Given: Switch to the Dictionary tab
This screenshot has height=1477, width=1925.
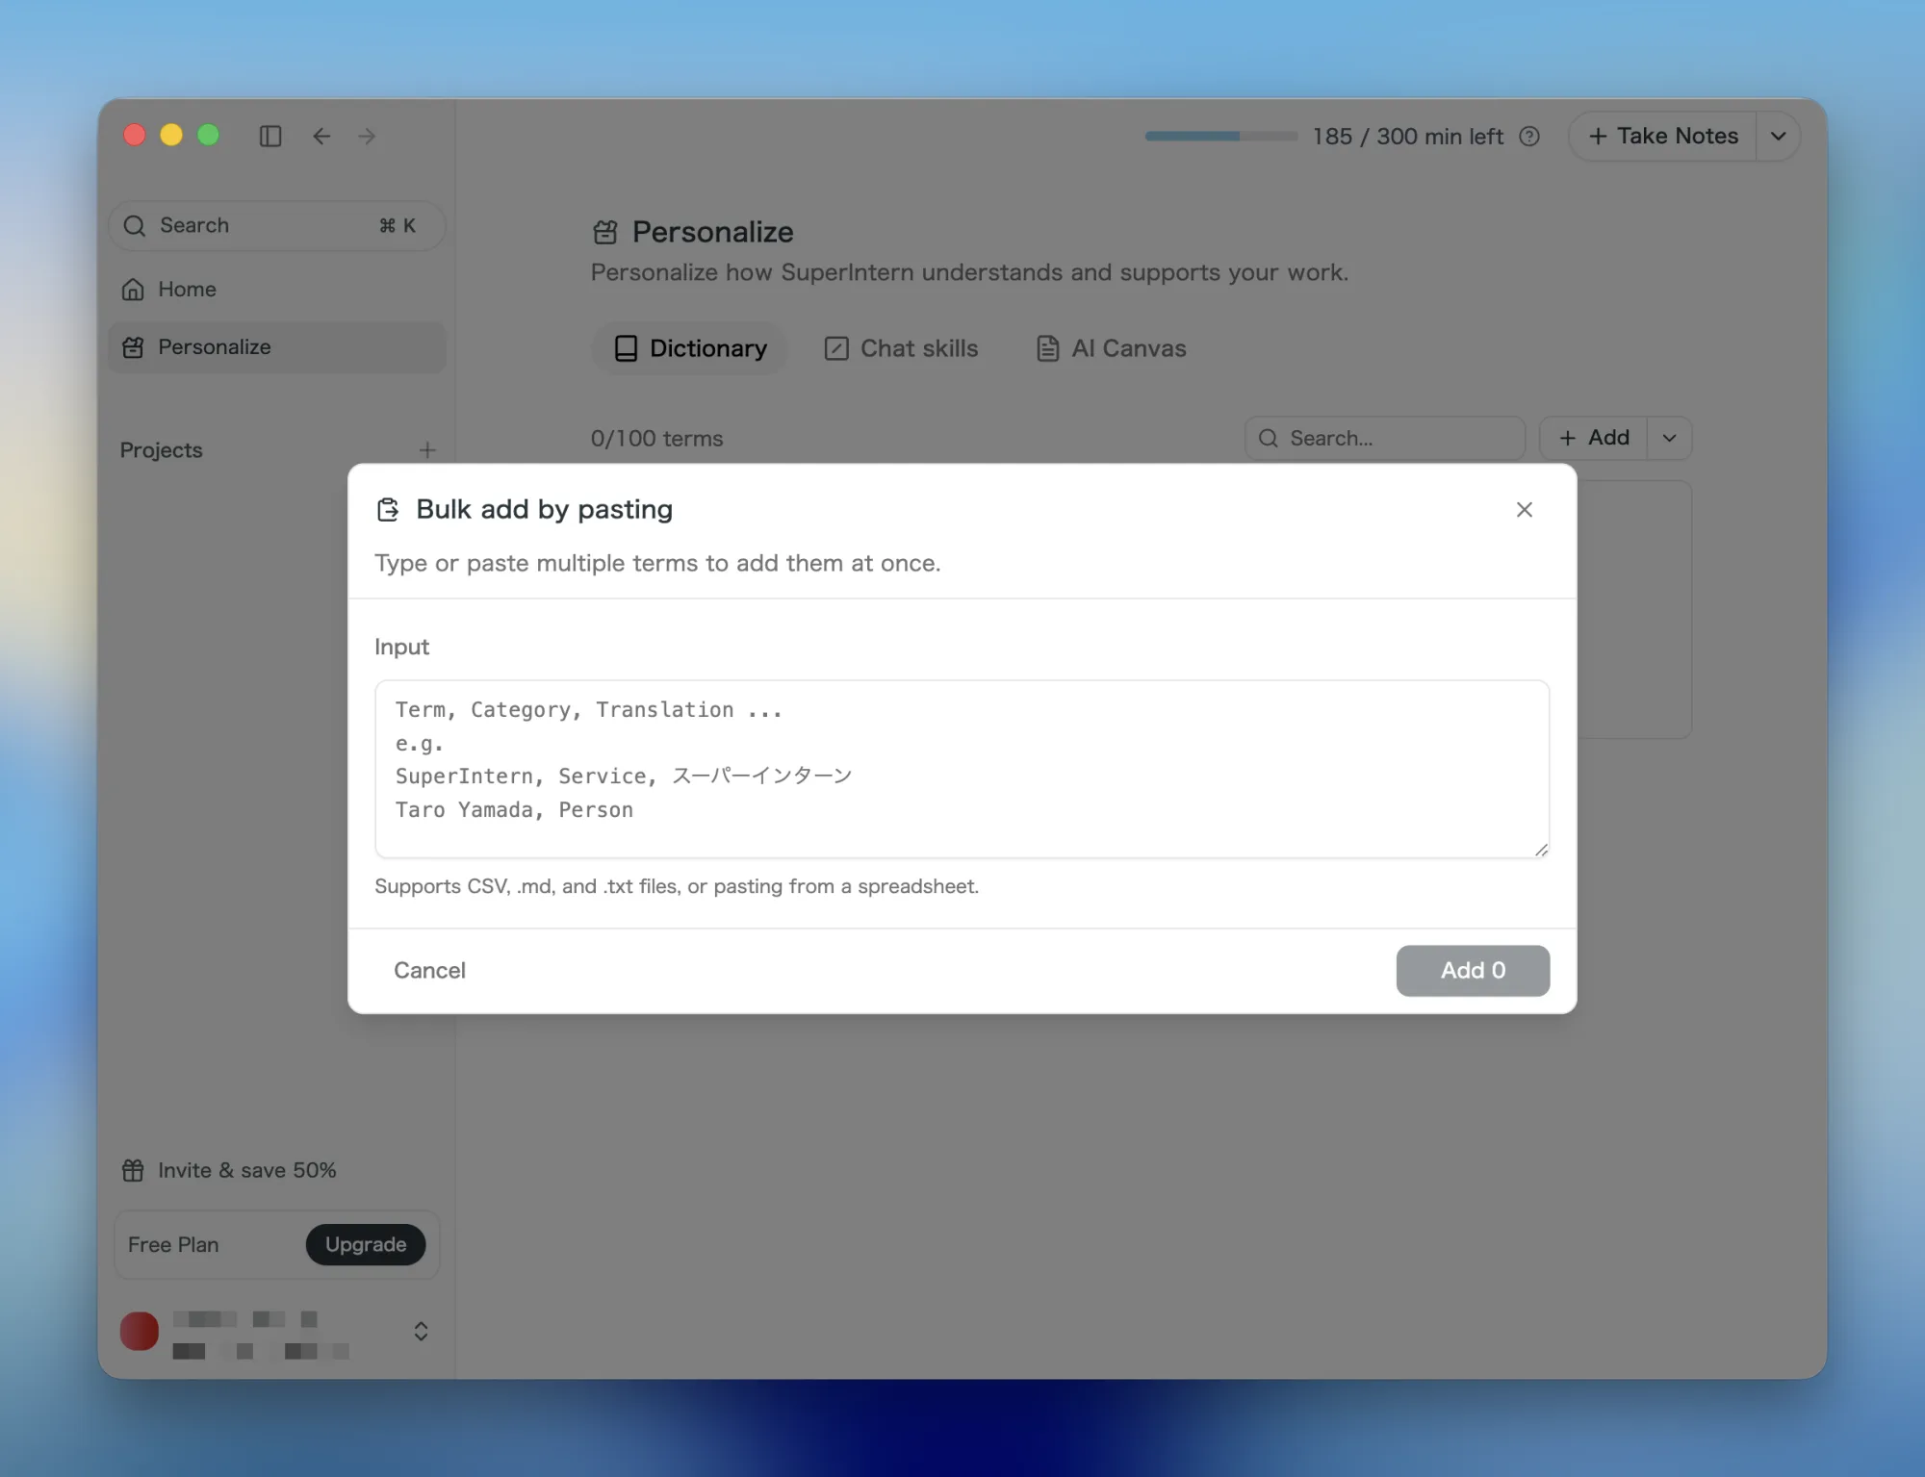Looking at the screenshot, I should [x=690, y=348].
